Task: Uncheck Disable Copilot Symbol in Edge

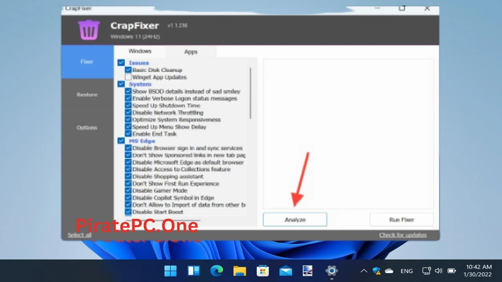Action: (128, 198)
